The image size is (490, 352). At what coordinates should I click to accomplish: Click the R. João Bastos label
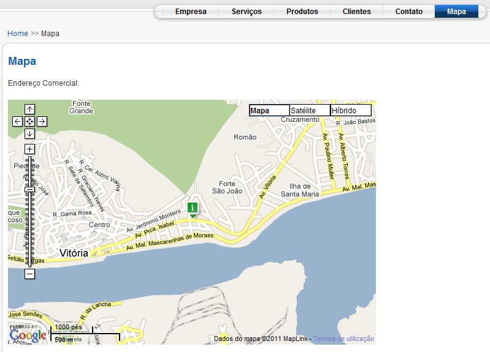click(x=356, y=122)
